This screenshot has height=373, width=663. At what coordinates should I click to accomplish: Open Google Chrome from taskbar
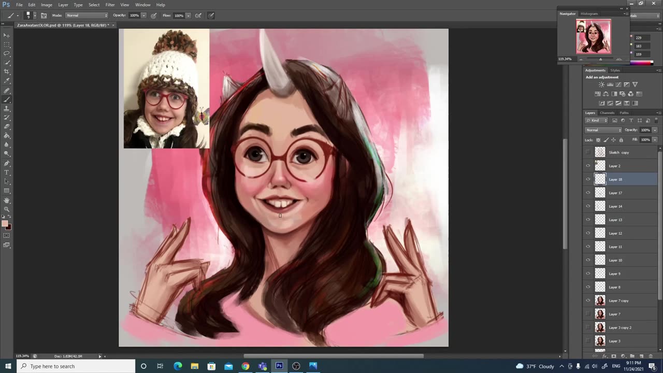[246, 366]
